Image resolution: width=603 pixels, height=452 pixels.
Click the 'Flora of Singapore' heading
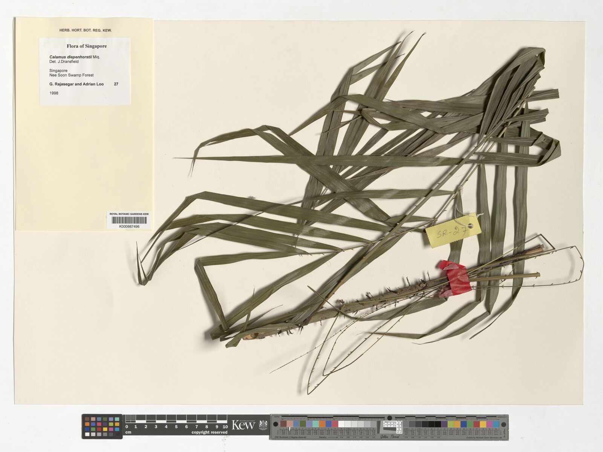pyautogui.click(x=87, y=46)
